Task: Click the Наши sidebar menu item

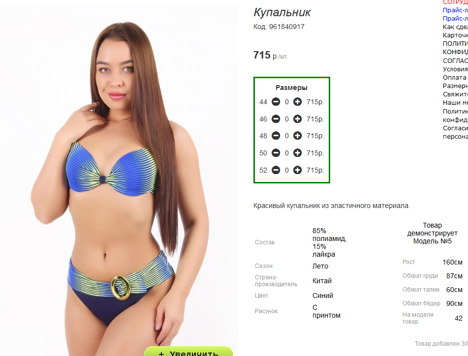Action: pyautogui.click(x=455, y=103)
